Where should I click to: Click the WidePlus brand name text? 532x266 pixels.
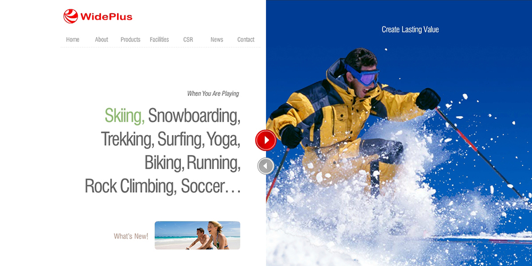click(x=106, y=16)
